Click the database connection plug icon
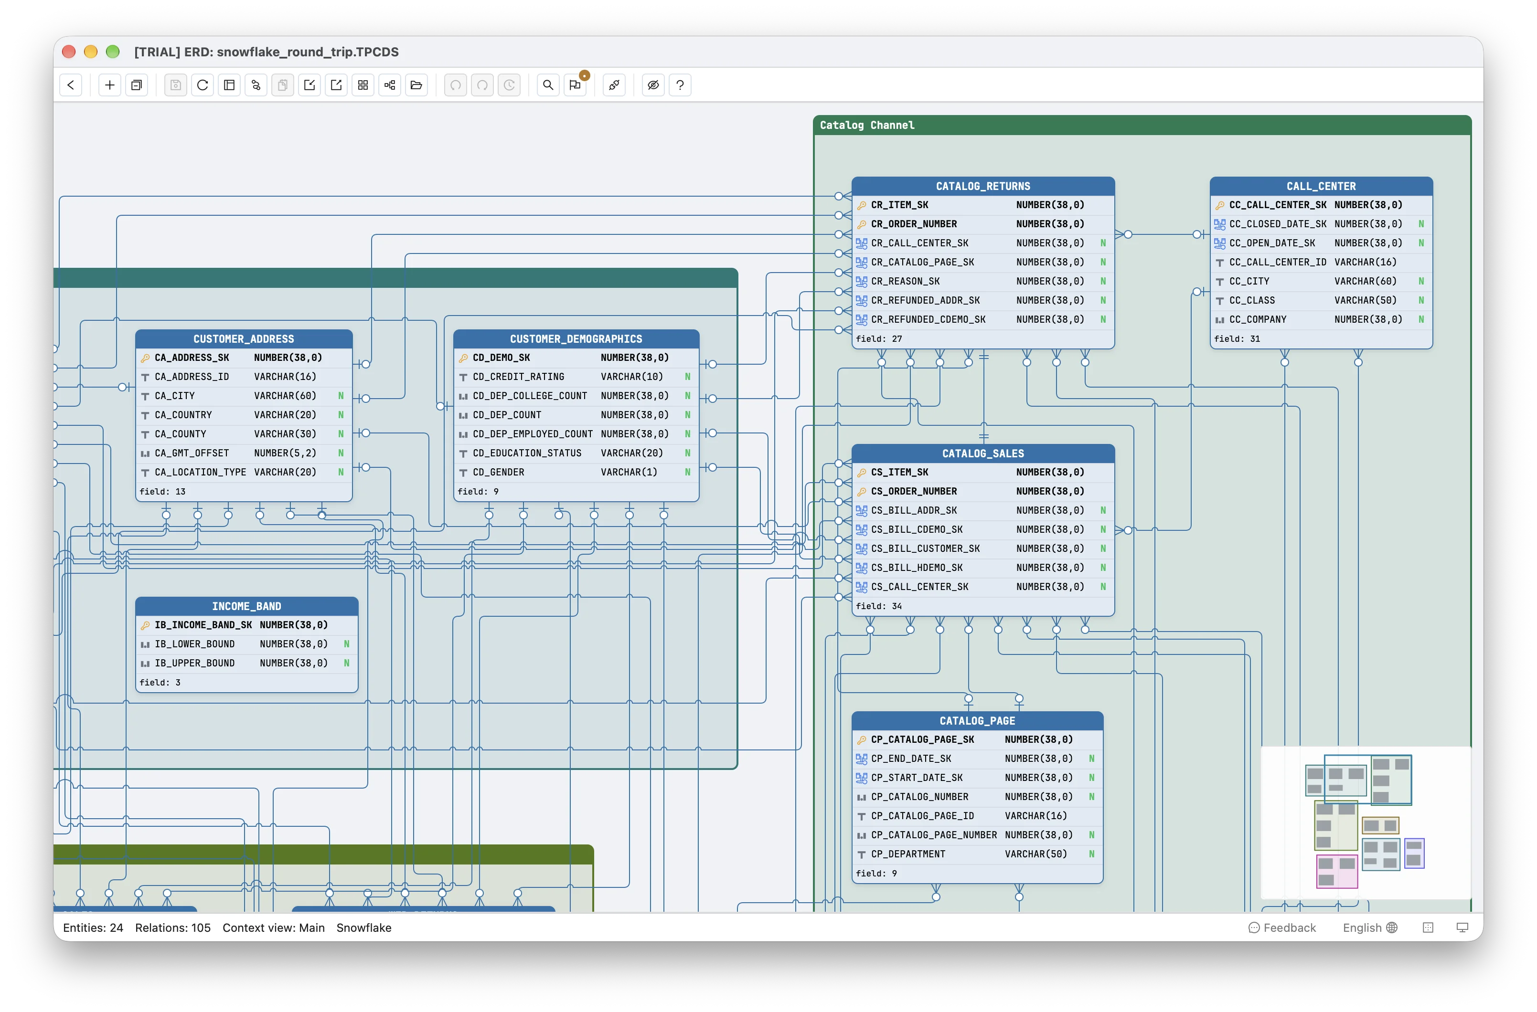This screenshot has width=1537, height=1012. (x=614, y=84)
